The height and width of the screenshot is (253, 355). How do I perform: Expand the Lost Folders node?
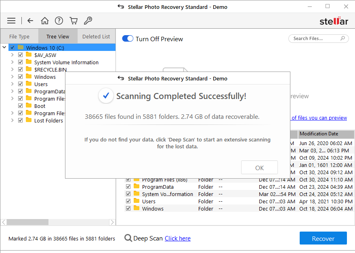[x=12, y=120]
